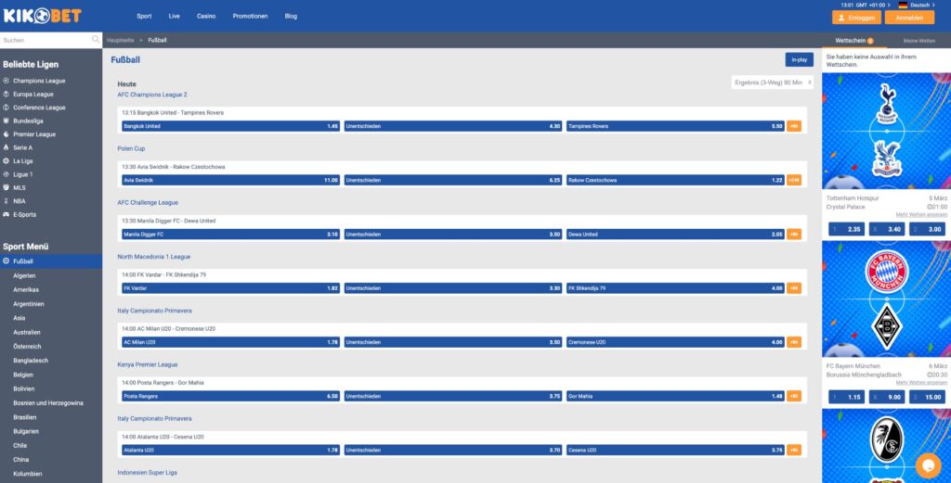The width and height of the screenshot is (951, 483).
Task: Bet on Gor Mahia at 1.48
Action: 675,396
